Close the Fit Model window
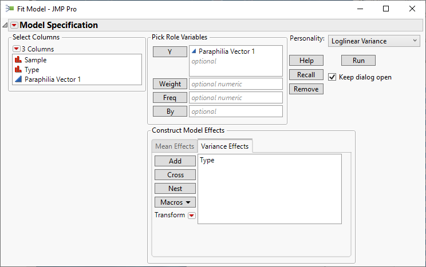 click(x=412, y=9)
